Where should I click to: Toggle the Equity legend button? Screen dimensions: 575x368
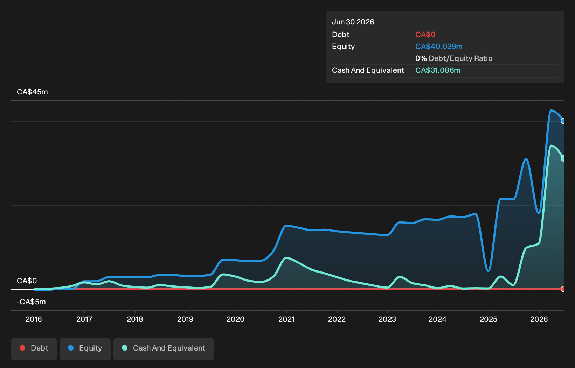(x=85, y=349)
